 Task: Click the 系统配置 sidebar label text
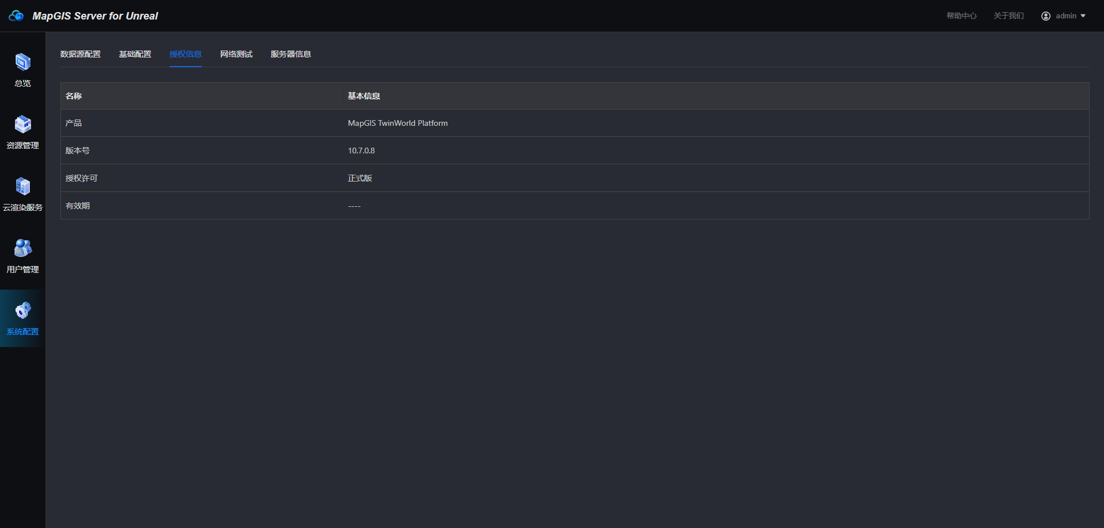click(22, 332)
